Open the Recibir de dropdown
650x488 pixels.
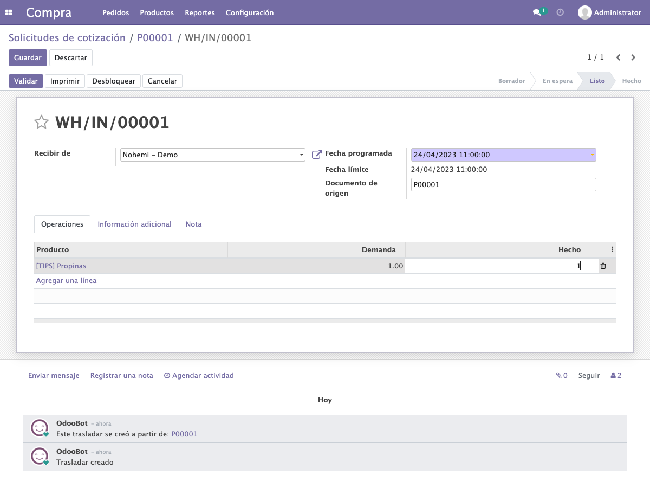(213, 155)
